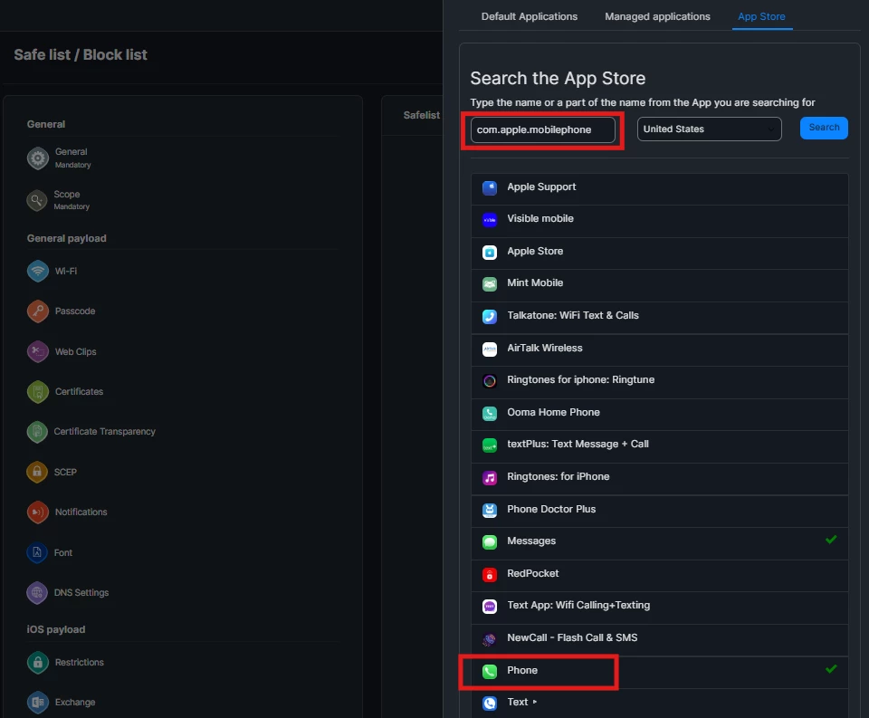Click the Mint Mobile app icon
This screenshot has height=718, width=869.
coord(490,284)
